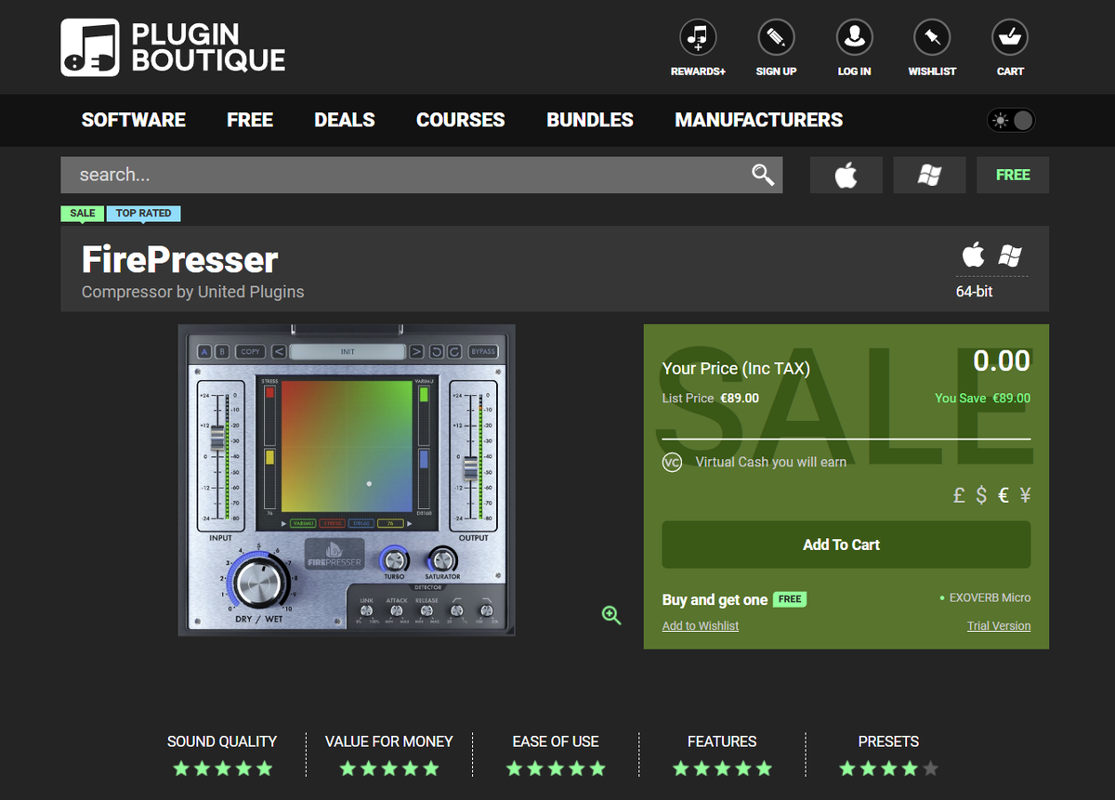1115x800 pixels.
Task: Switch currency to dollars ($)
Action: coord(981,495)
